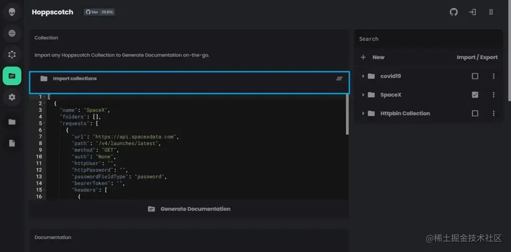Viewport: 511px width, 252px height.
Task: Click the "https://api.spacexdata.com" url value
Action: pos(135,137)
